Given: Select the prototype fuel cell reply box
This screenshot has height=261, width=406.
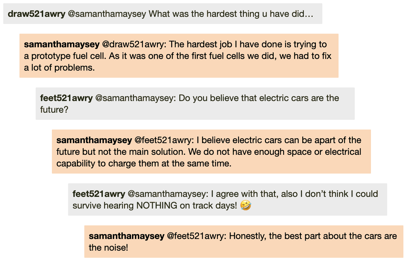Looking at the screenshot, I should [179, 56].
